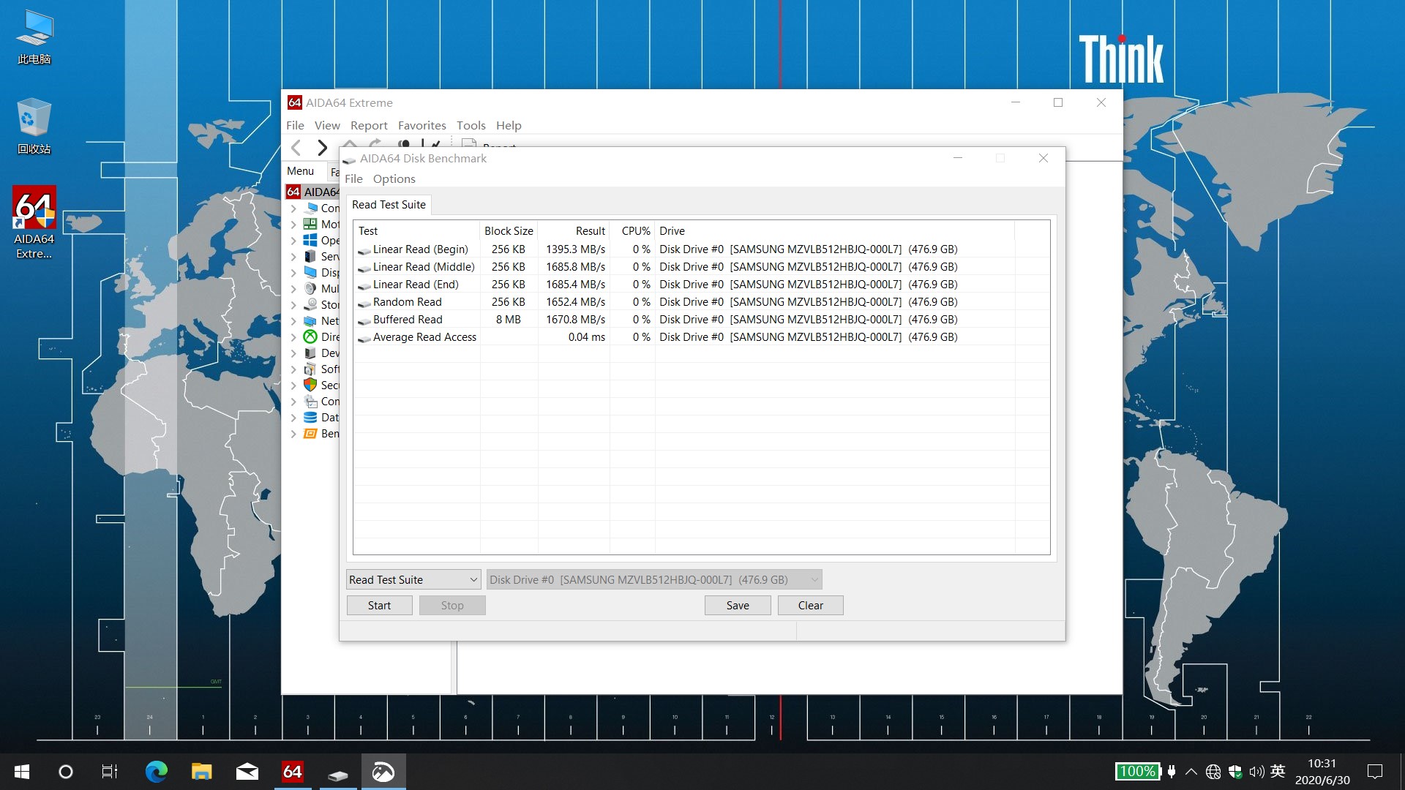Select the Read Test Suite tab
Viewport: 1405px width, 790px height.
(389, 205)
